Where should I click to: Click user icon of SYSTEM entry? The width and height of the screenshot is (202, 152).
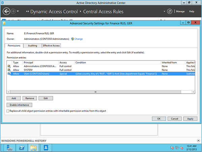click(9, 70)
